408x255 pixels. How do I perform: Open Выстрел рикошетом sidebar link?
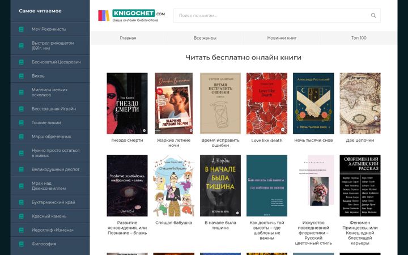point(53,45)
